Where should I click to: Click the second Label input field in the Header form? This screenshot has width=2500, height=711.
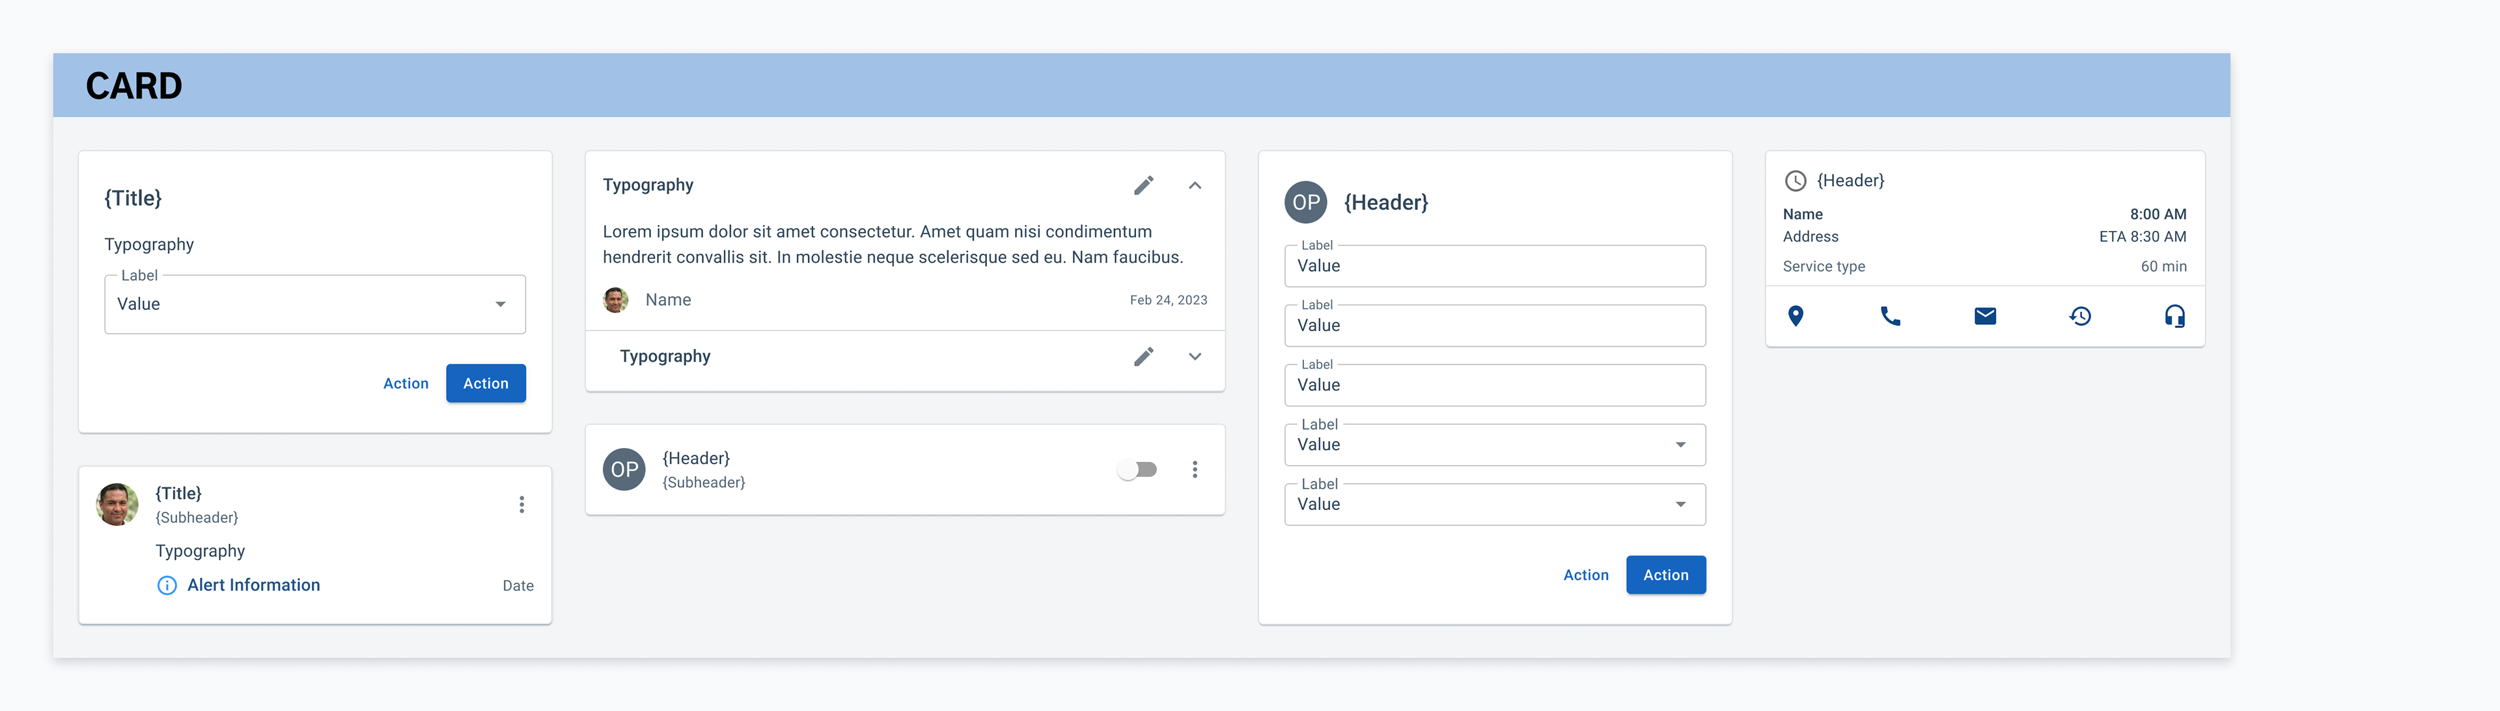[x=1495, y=326]
